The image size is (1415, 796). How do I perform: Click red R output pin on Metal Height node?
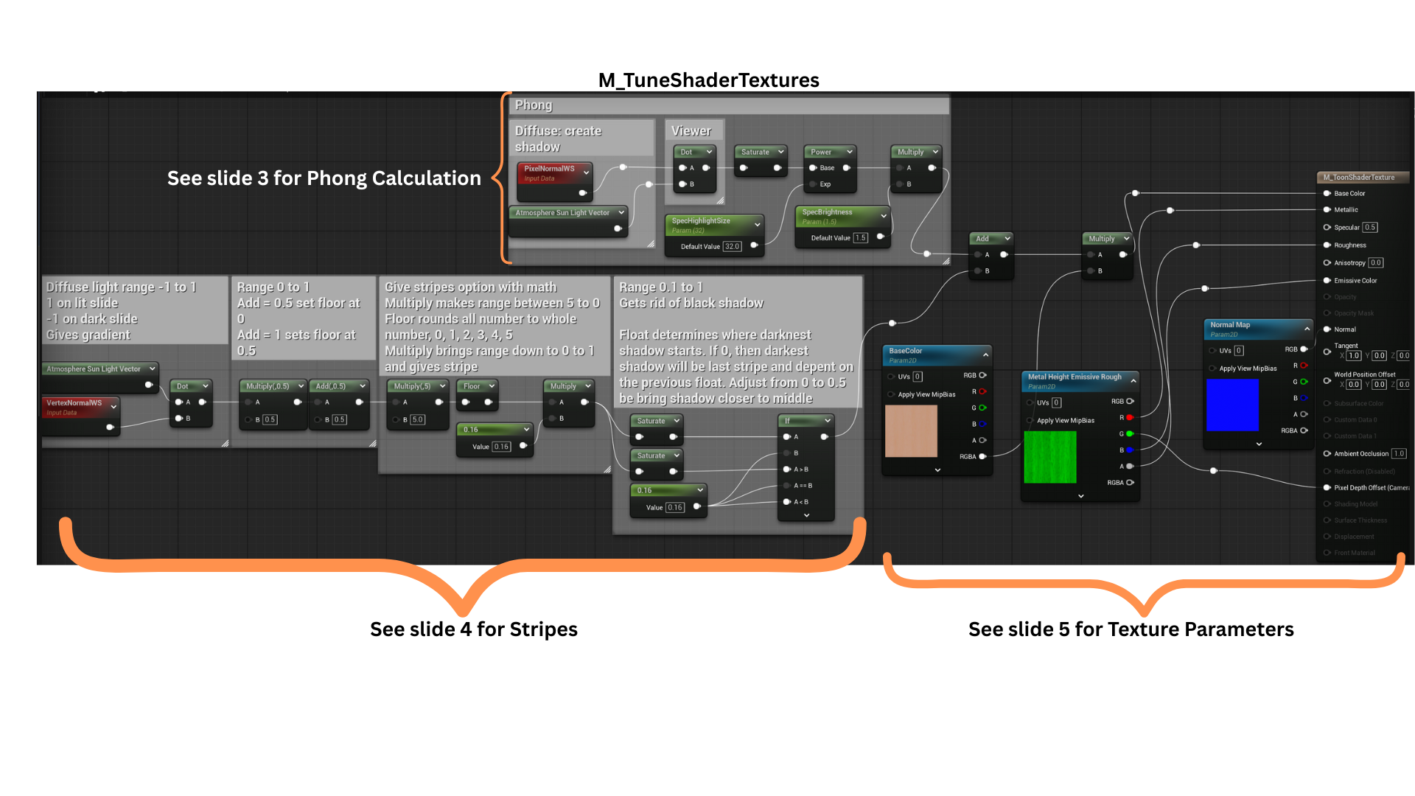(1130, 417)
